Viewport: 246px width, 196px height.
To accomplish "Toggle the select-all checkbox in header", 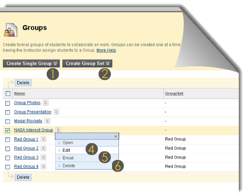I will pyautogui.click(x=8, y=94).
